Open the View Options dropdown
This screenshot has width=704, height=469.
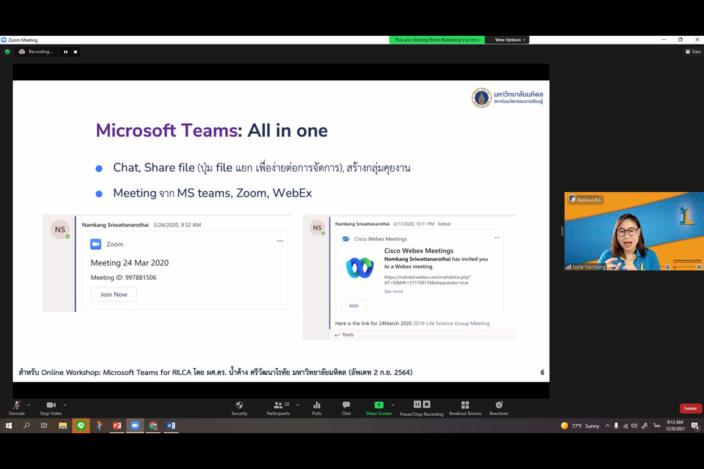point(509,40)
